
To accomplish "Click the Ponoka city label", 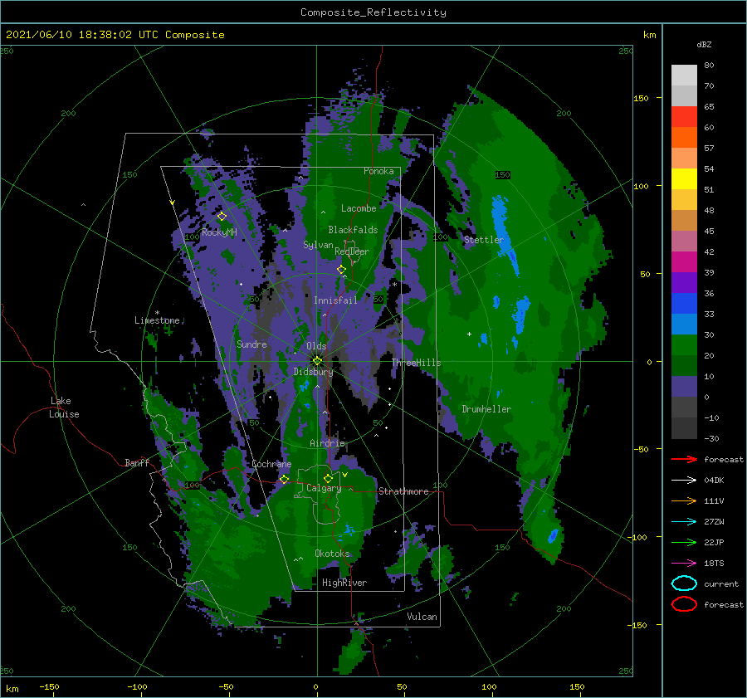I will click(378, 171).
